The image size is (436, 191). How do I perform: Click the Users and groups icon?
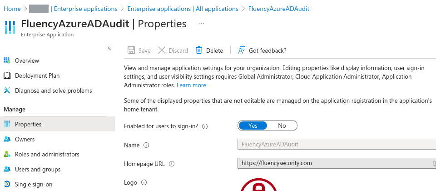click(x=7, y=169)
